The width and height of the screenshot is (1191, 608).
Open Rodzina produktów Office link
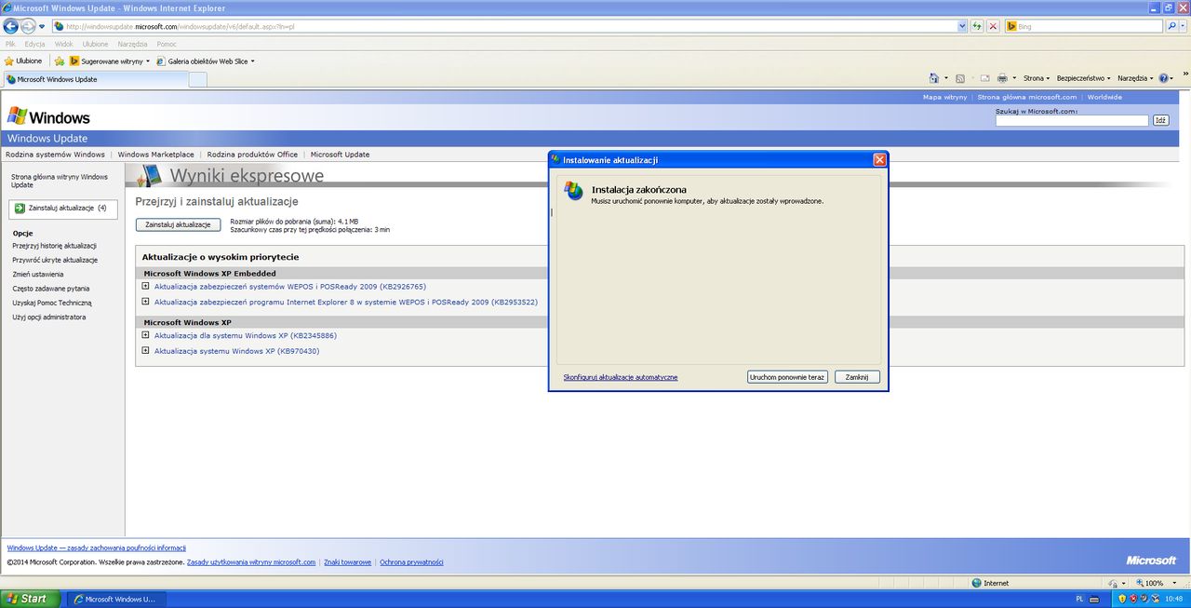coord(252,155)
